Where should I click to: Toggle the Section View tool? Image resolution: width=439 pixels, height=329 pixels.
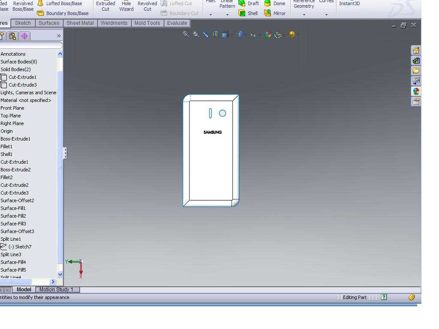216,34
